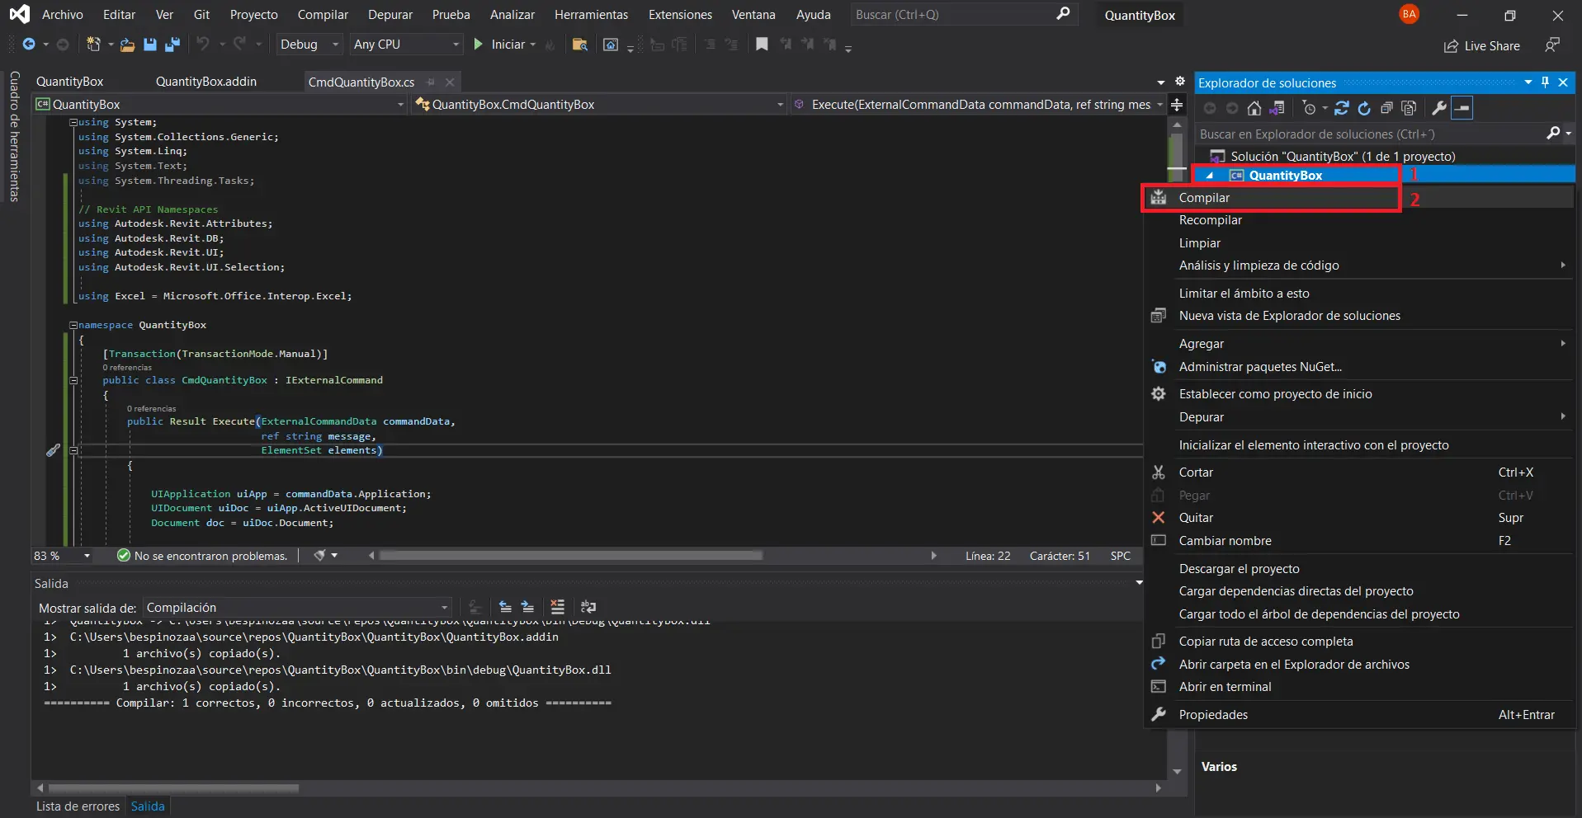Collapse the QuantityBox project tree node
This screenshot has height=818, width=1582.
pyautogui.click(x=1210, y=176)
